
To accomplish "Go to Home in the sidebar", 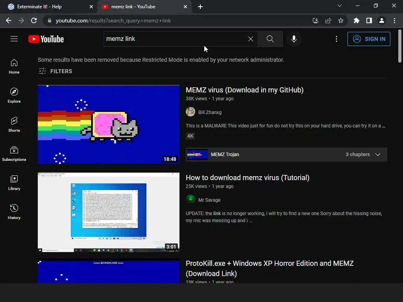I will (x=14, y=66).
